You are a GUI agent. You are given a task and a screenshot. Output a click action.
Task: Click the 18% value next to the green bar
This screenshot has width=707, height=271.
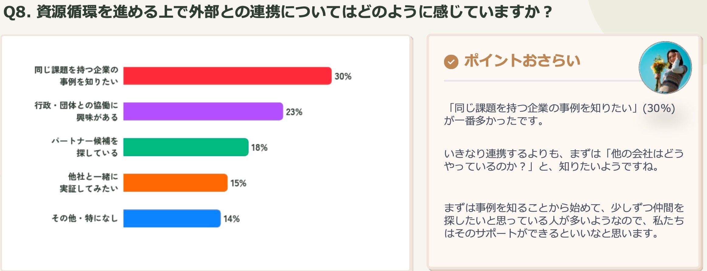[259, 148]
